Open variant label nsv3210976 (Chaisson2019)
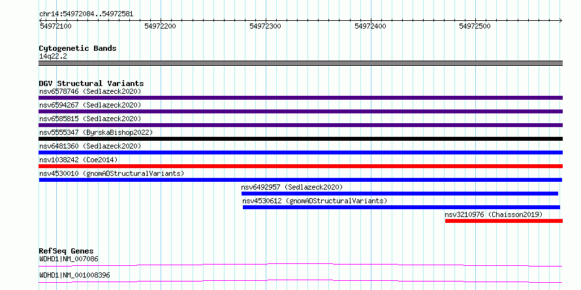 pyautogui.click(x=494, y=214)
